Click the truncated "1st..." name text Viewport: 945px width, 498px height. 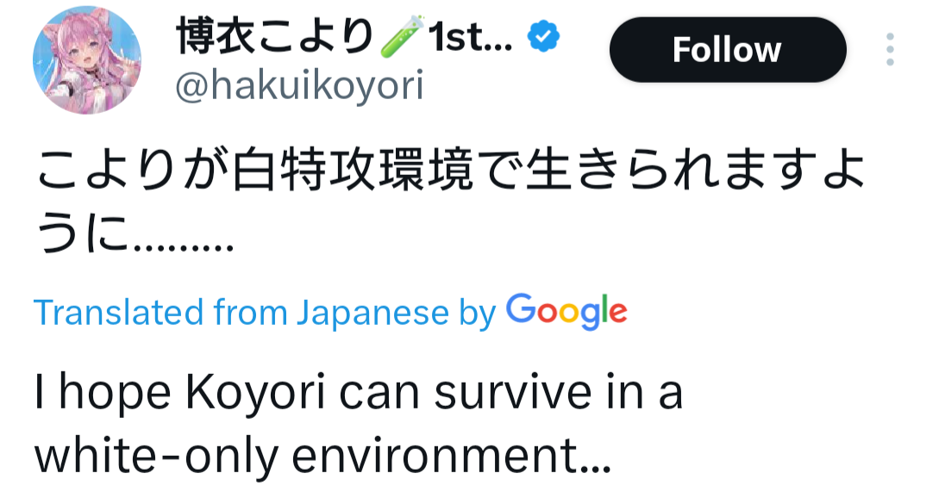coord(469,39)
